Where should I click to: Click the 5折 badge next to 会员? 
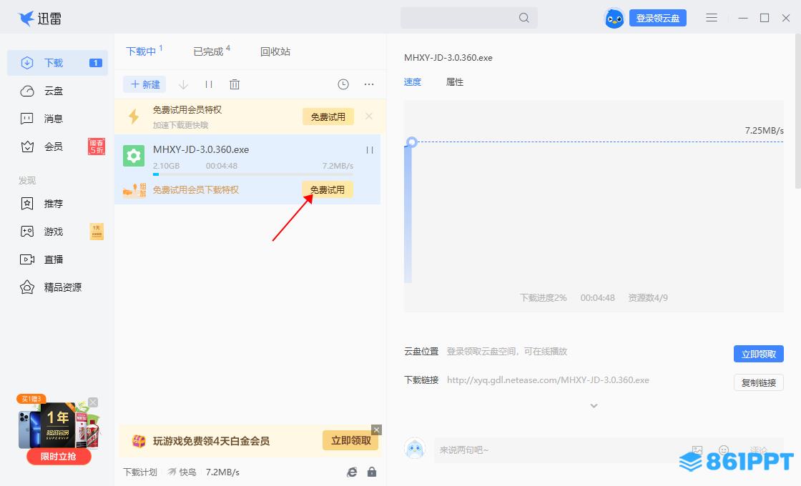point(96,147)
